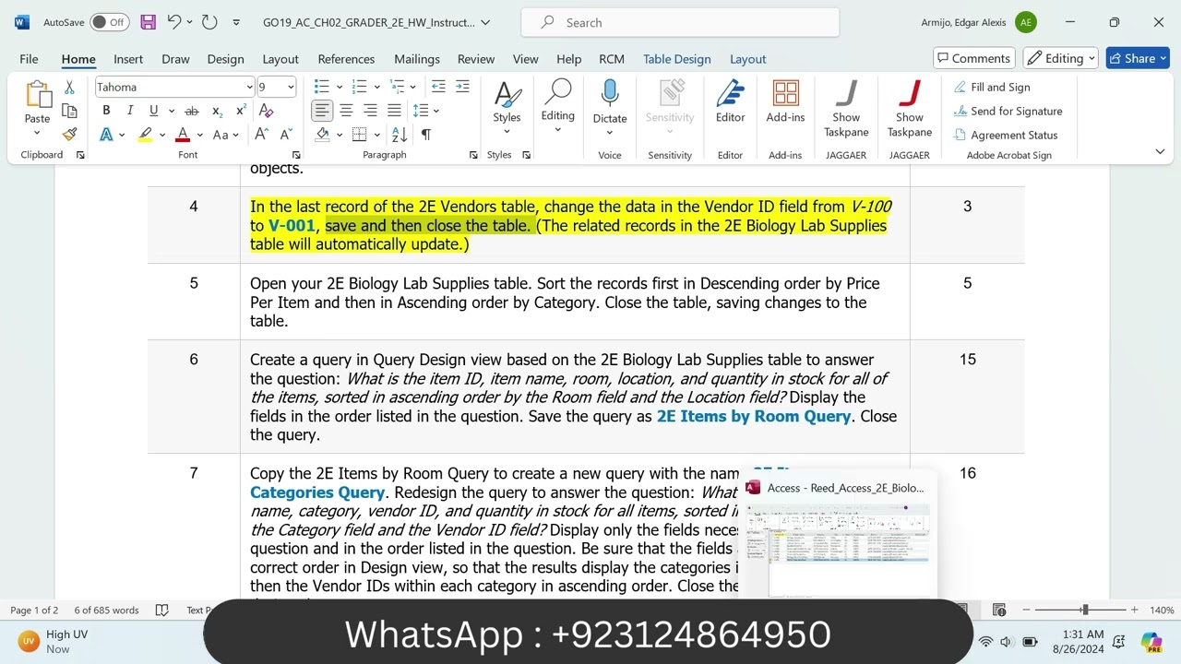This screenshot has width=1181, height=664.
Task: Click the Save disk icon
Action: point(148,22)
